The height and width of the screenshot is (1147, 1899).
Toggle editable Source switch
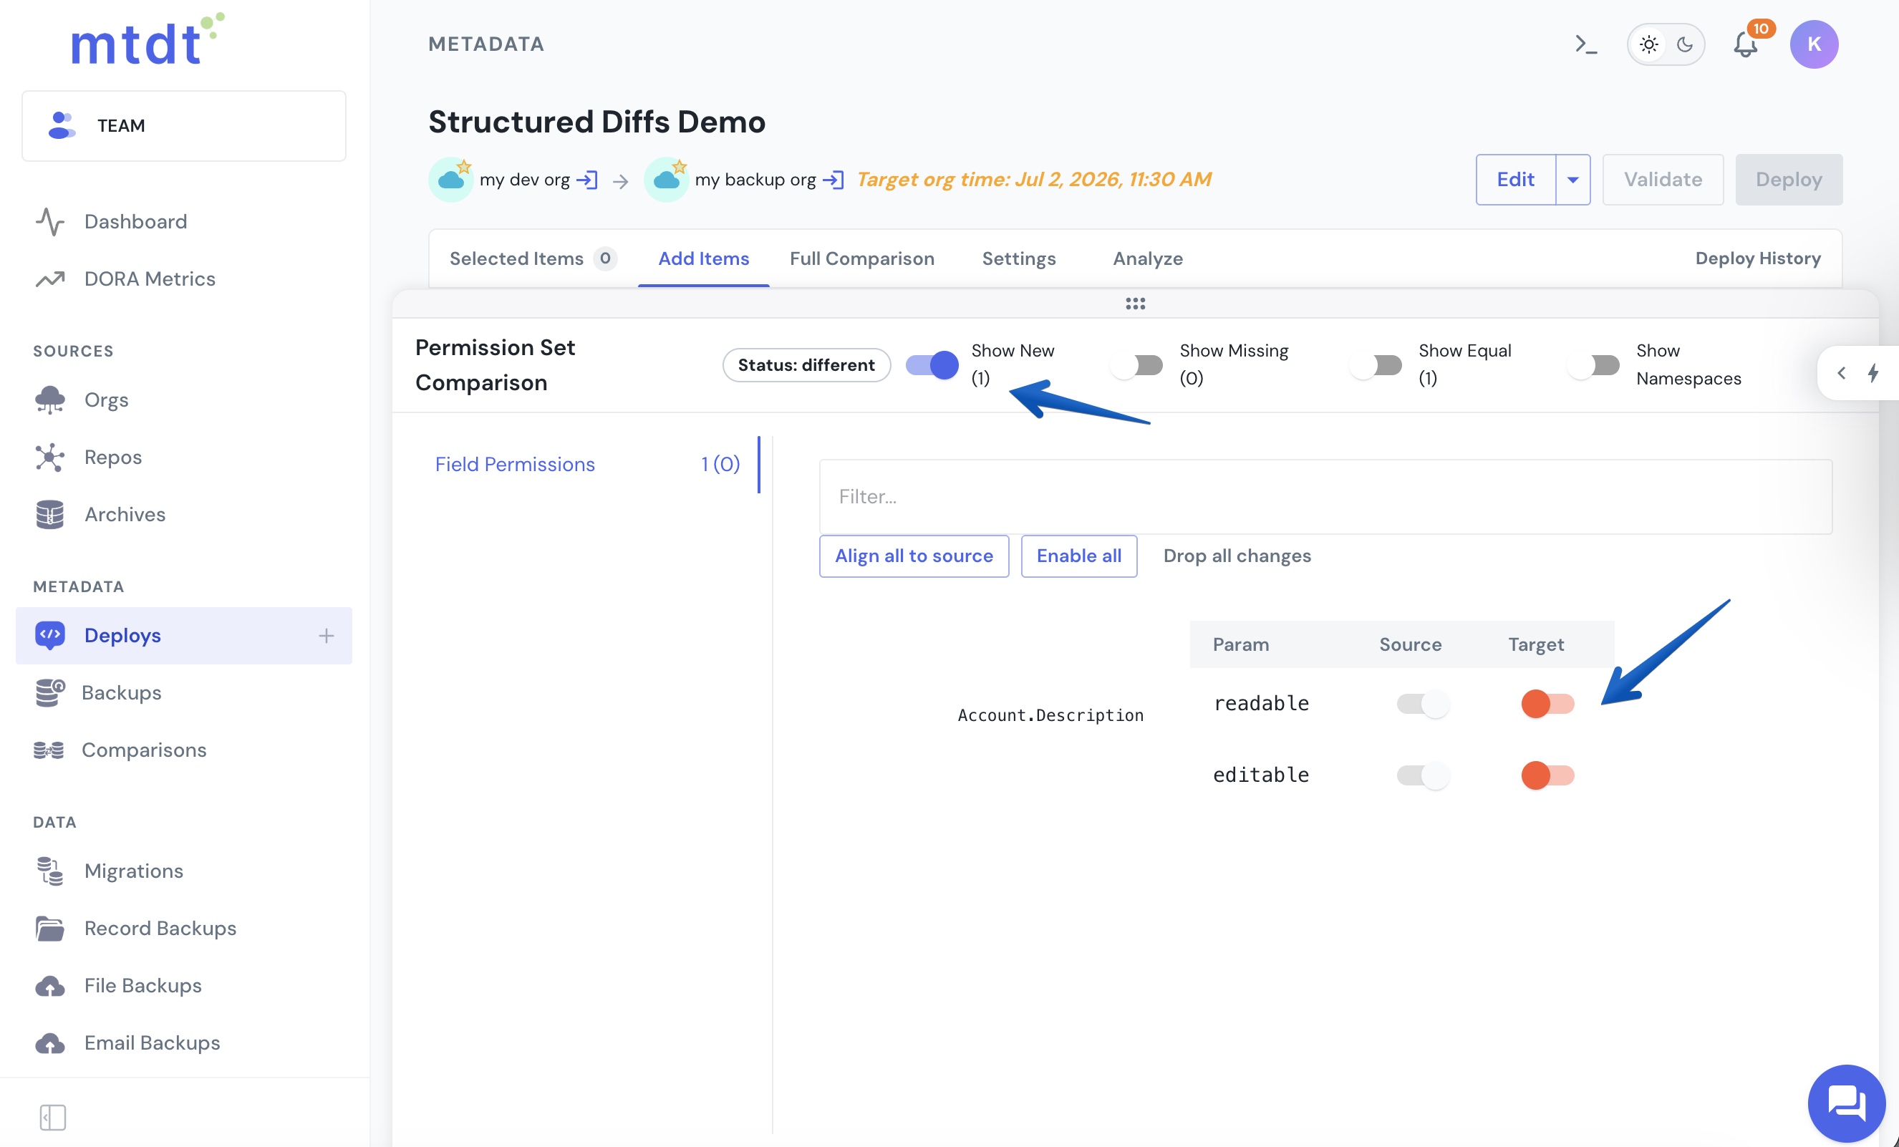1423,775
